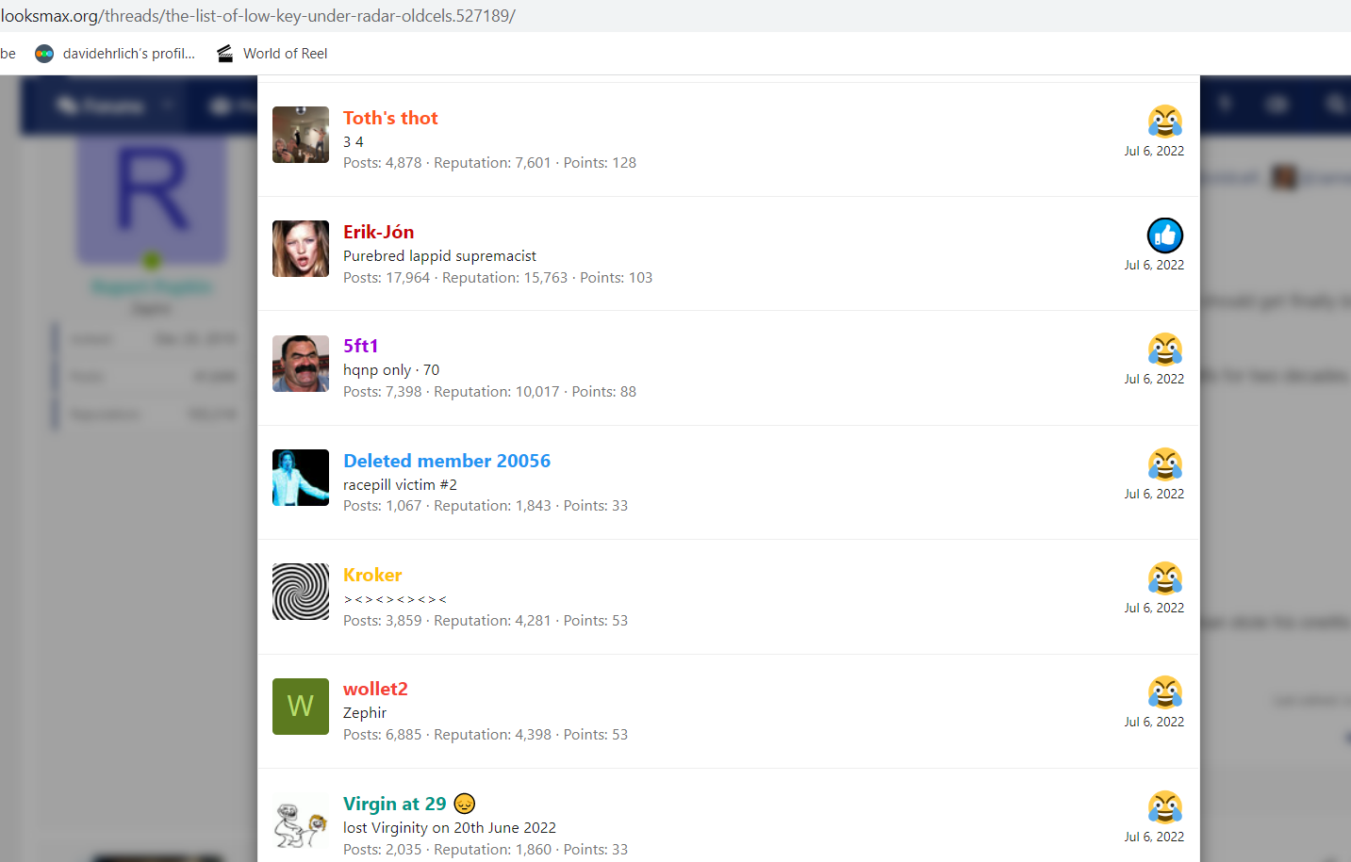The image size is (1351, 862).
Task: Click Kroker's spiral avatar thumbnail
Action: tap(301, 592)
